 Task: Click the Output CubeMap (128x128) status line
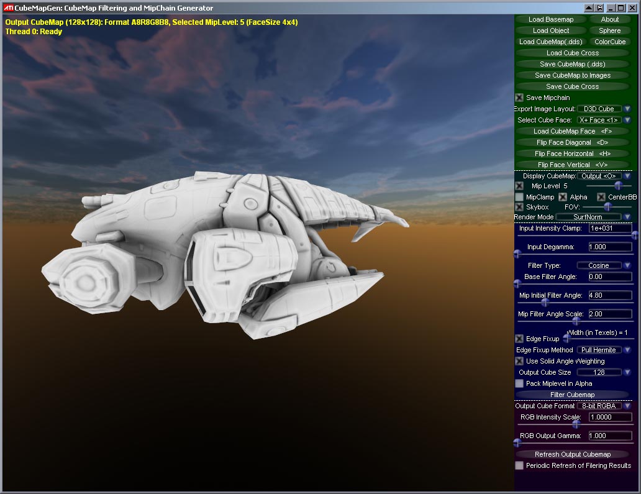click(x=152, y=22)
